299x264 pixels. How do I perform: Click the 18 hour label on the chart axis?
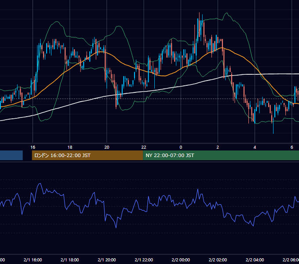click(x=70, y=147)
